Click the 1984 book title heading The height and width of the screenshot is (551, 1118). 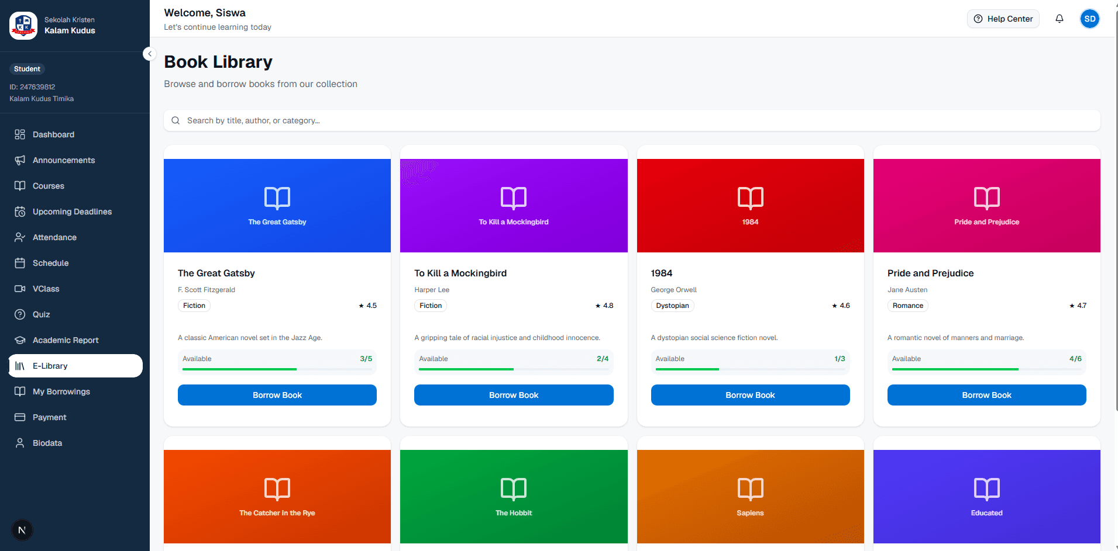click(x=662, y=273)
